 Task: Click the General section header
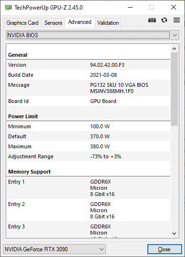tap(18, 55)
